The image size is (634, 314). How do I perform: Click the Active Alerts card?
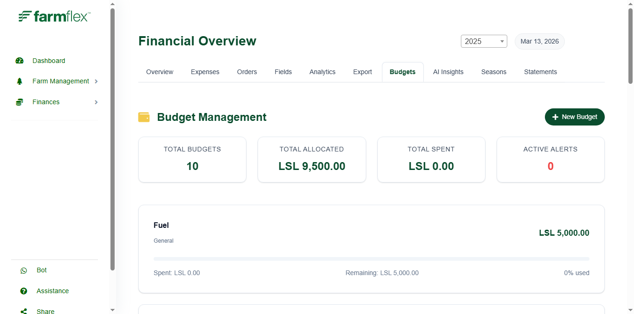[550, 159]
